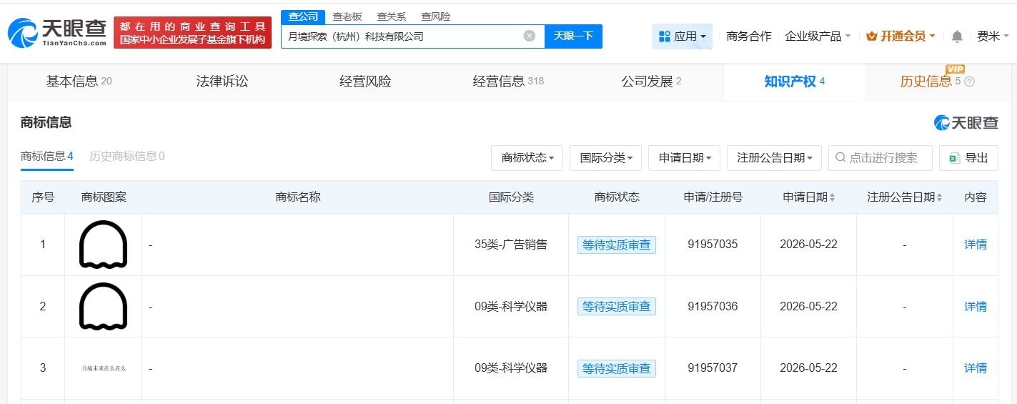Switch to the 查风险 search tab
Image resolution: width=1017 pixels, height=404 pixels.
[436, 16]
